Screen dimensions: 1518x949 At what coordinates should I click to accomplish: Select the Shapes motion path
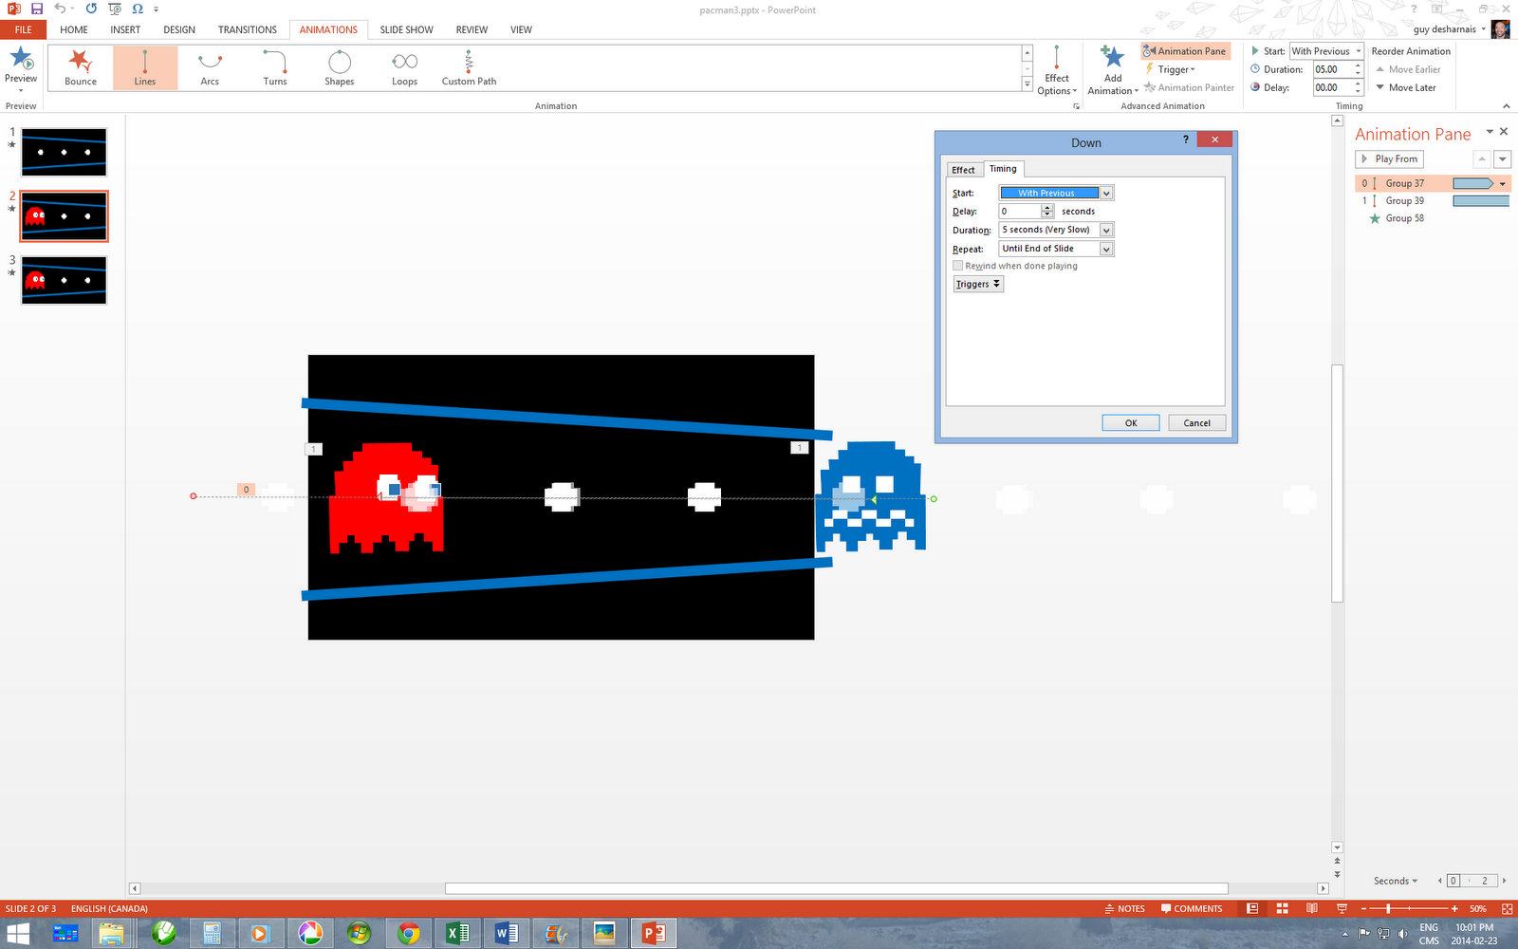(340, 68)
